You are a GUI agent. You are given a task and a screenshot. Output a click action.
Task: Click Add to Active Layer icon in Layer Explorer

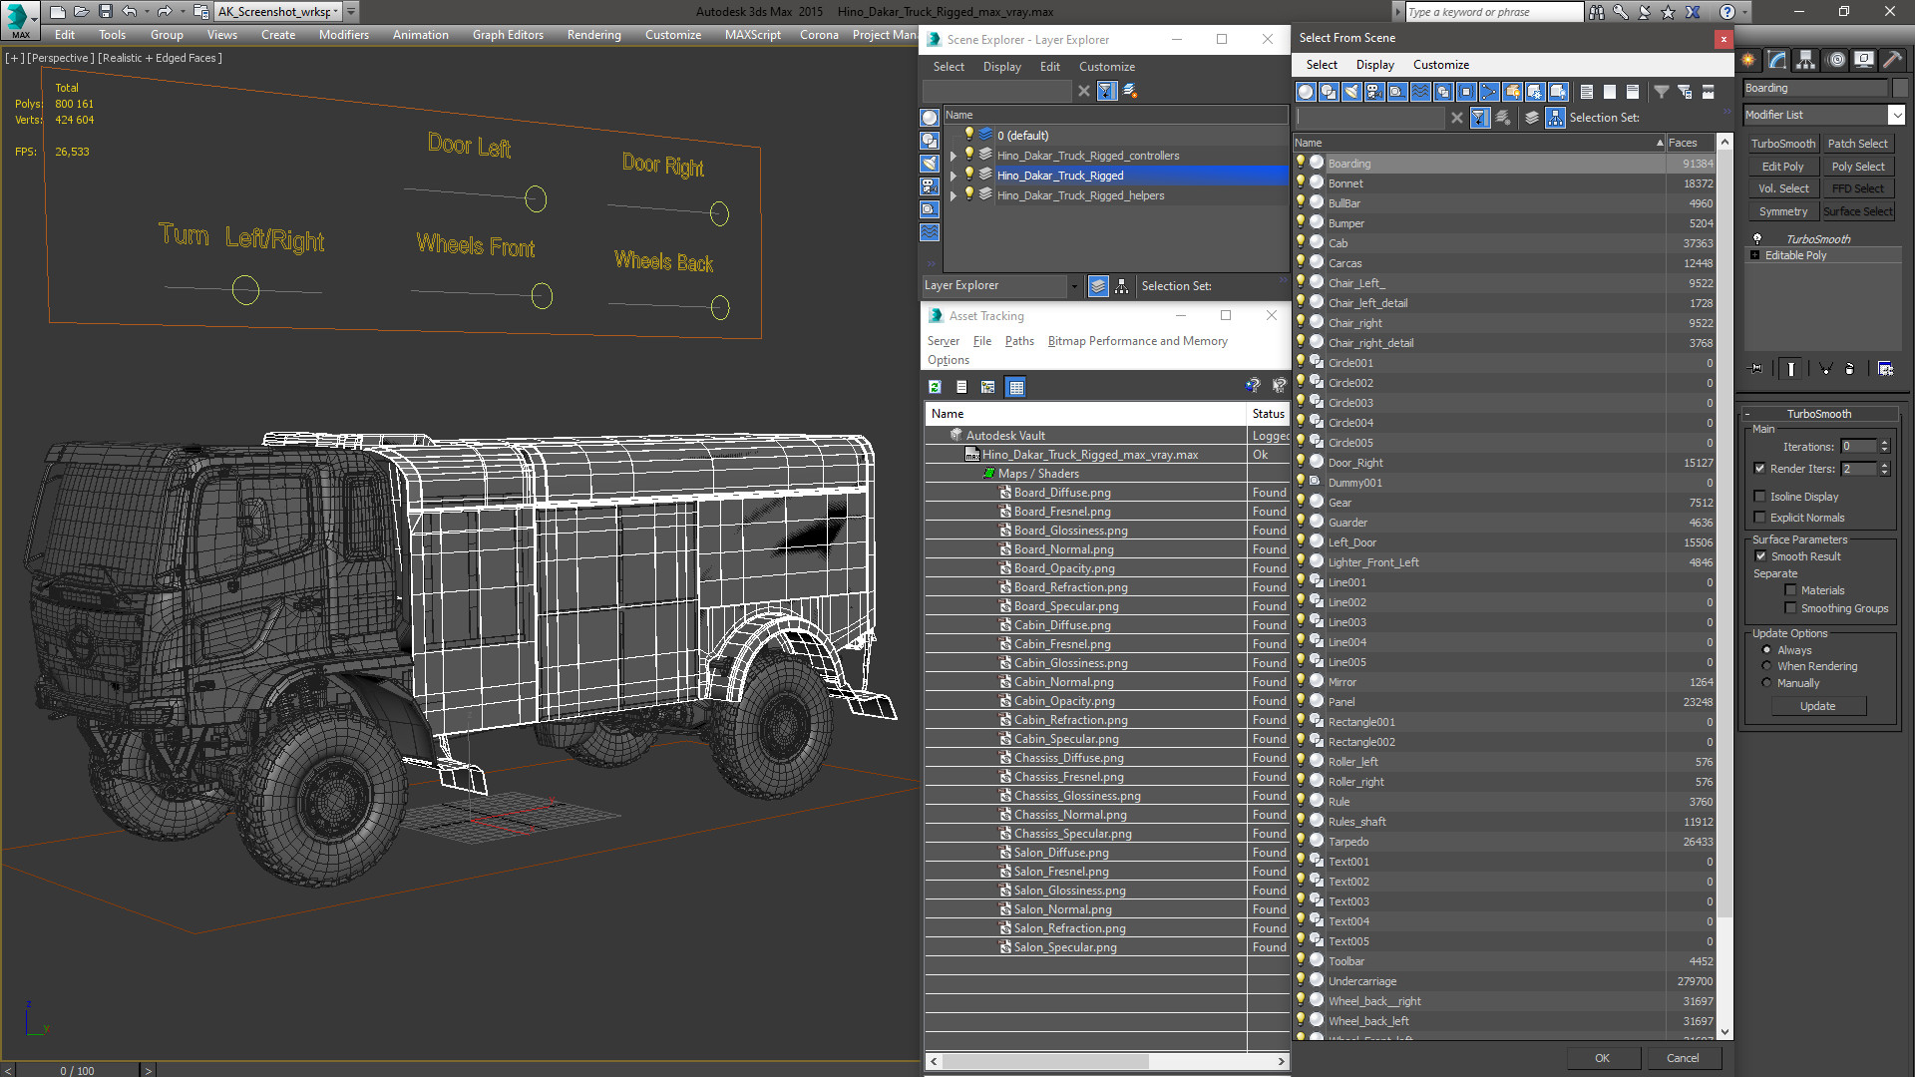pos(1130,91)
